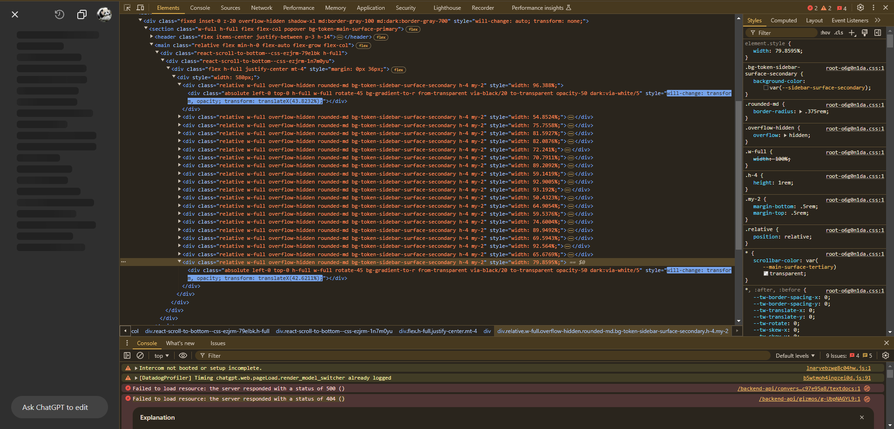Click the flex badge on the main element

pos(364,46)
